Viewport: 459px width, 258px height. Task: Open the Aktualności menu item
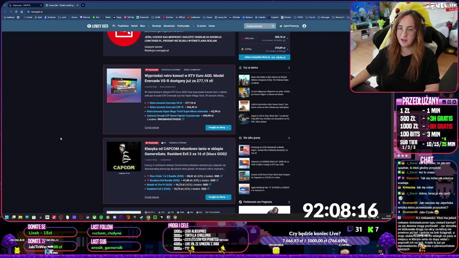click(169, 26)
